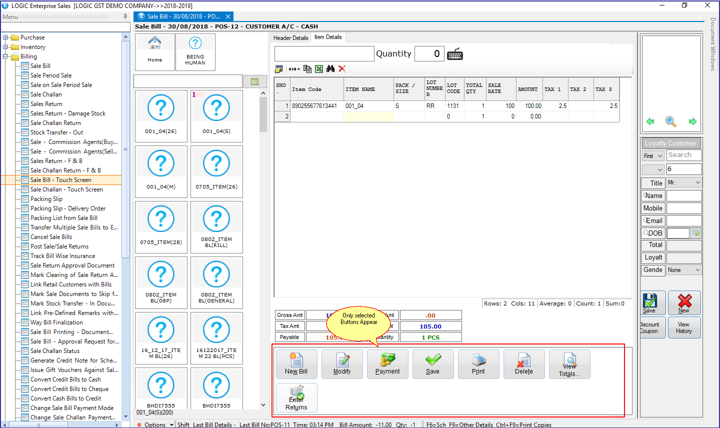Click the zoom magnifier in preview panel
The width and height of the screenshot is (720, 428).
[x=671, y=121]
